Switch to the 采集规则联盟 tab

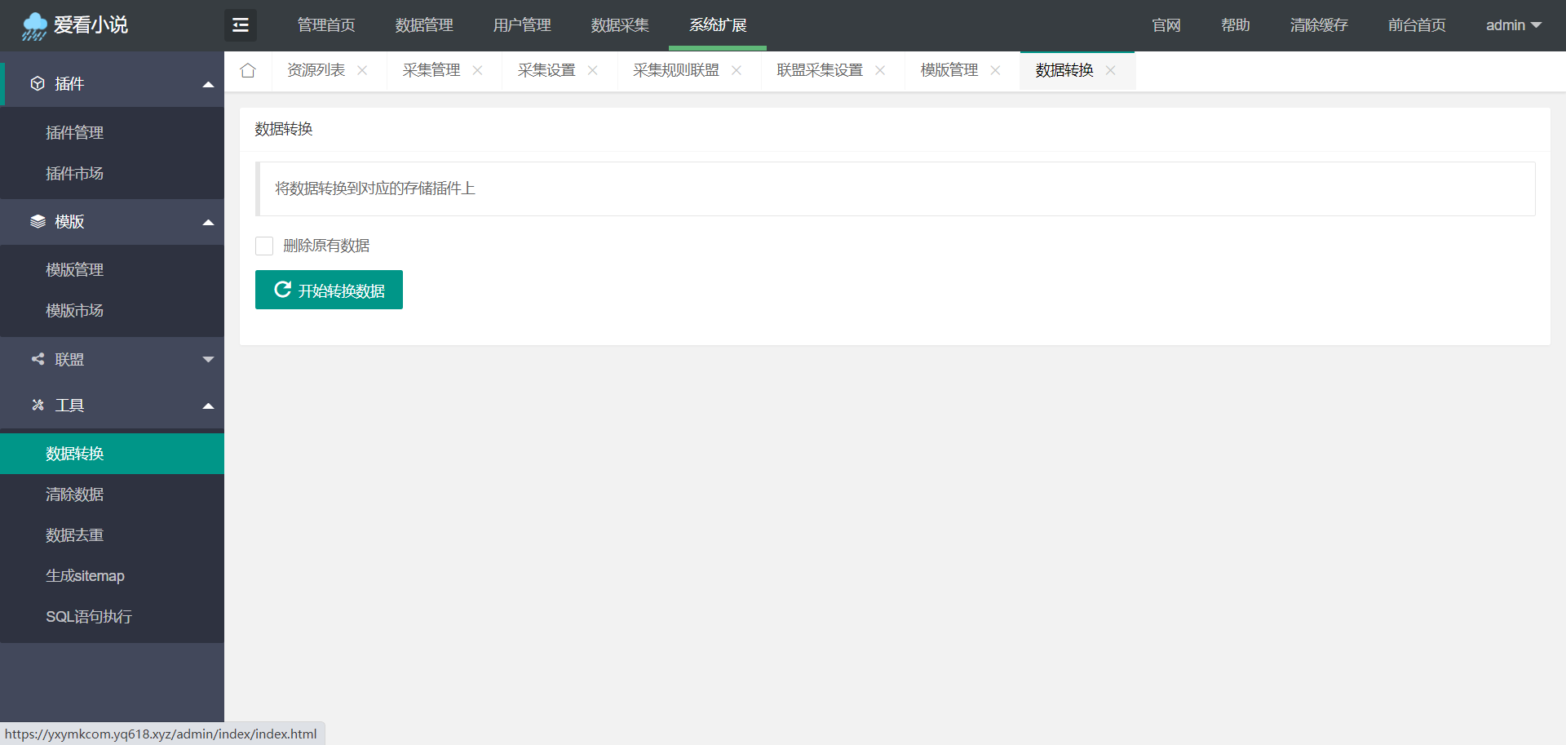(x=676, y=71)
